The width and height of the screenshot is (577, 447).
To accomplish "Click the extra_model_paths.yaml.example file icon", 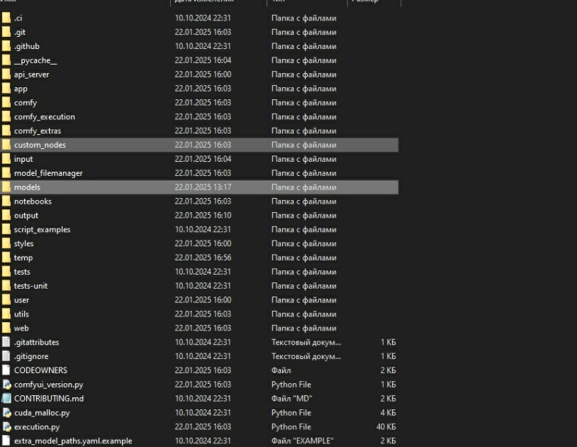I will coord(6,441).
